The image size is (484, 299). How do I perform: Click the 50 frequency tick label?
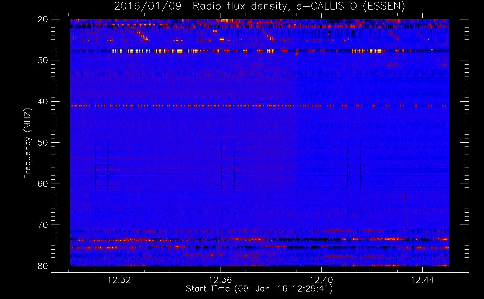coord(43,143)
